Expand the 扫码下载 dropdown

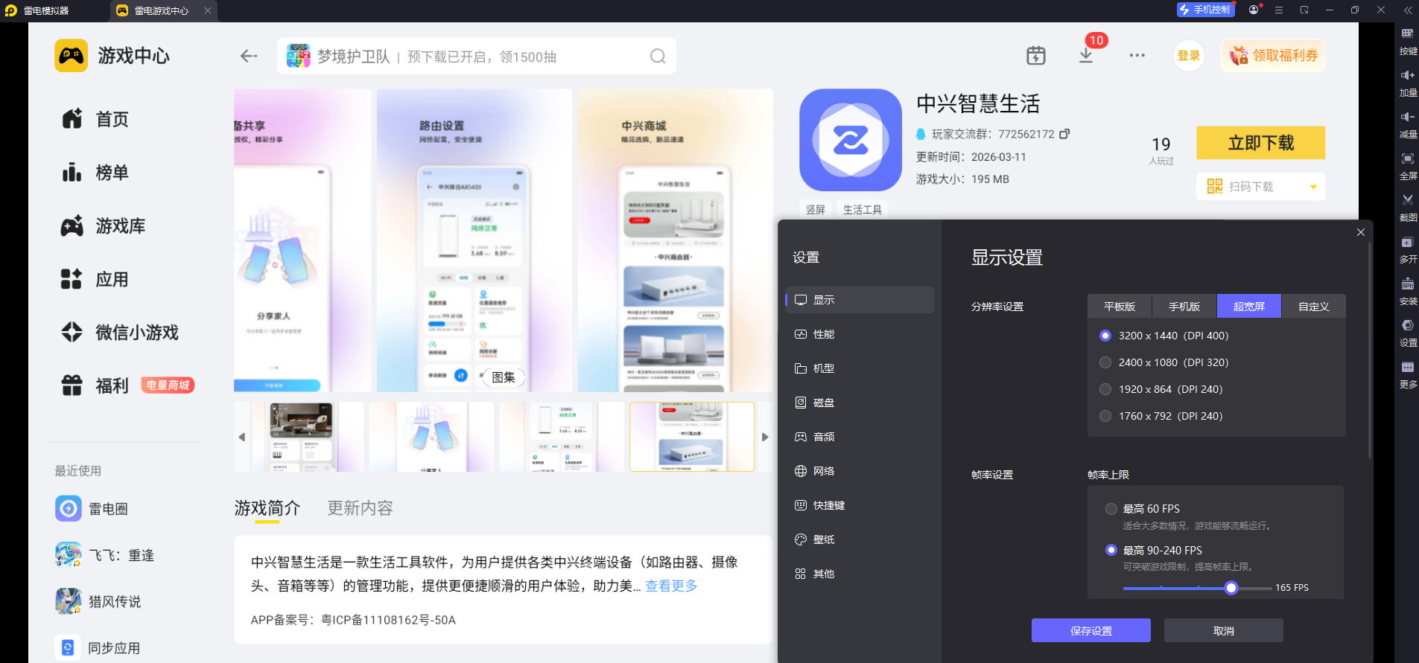click(1313, 187)
